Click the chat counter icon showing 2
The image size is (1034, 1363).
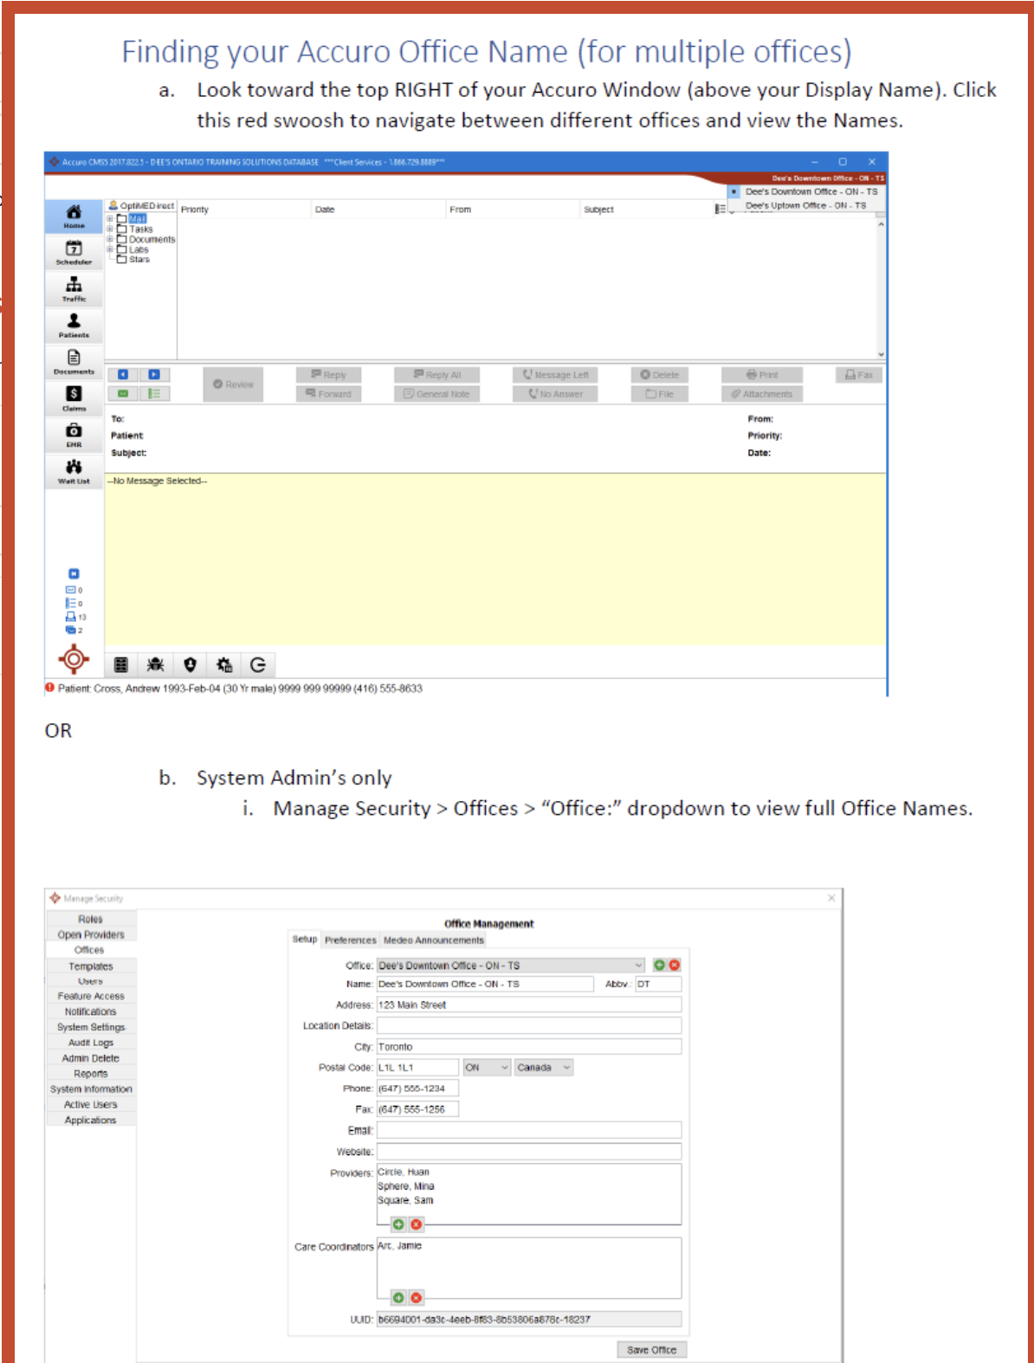pos(73,630)
